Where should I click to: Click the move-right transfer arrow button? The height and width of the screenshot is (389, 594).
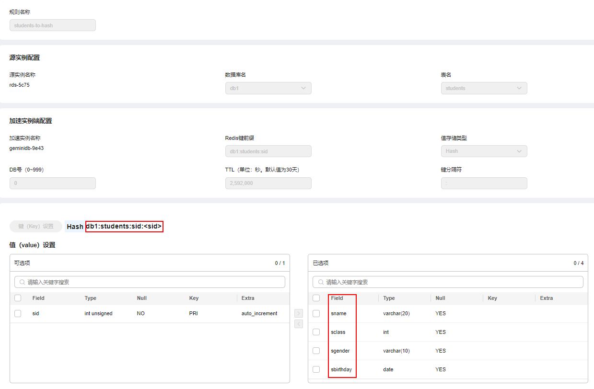pyautogui.click(x=299, y=313)
